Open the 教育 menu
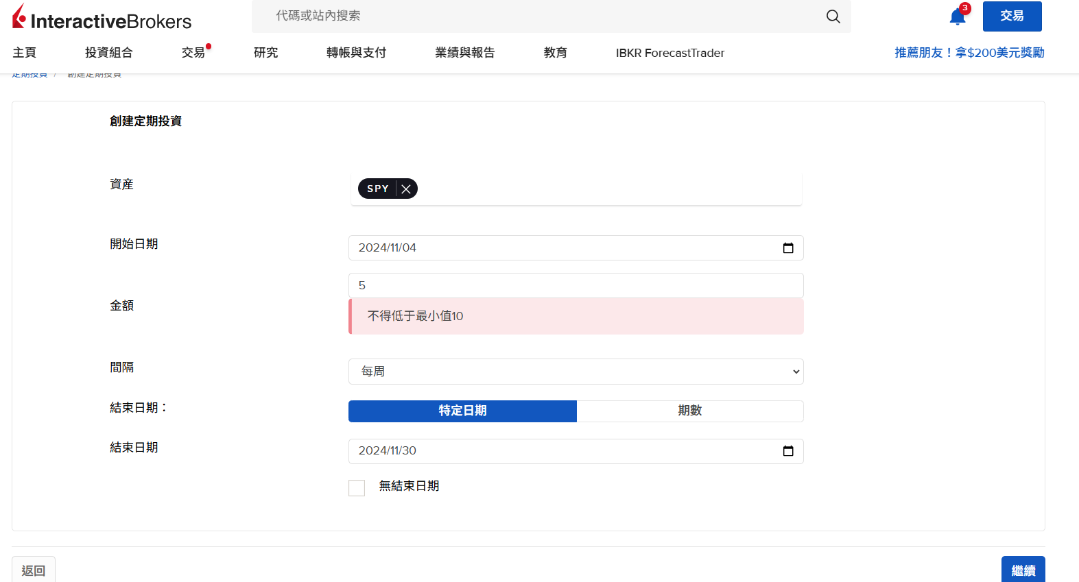This screenshot has width=1079, height=582. tap(556, 53)
